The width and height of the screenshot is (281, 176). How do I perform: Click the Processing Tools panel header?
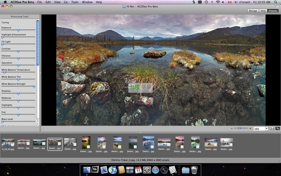(20, 17)
